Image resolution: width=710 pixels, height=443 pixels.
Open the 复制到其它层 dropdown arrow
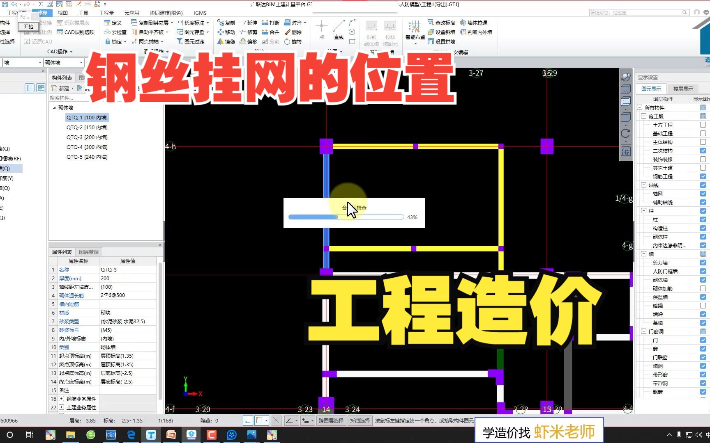172,23
